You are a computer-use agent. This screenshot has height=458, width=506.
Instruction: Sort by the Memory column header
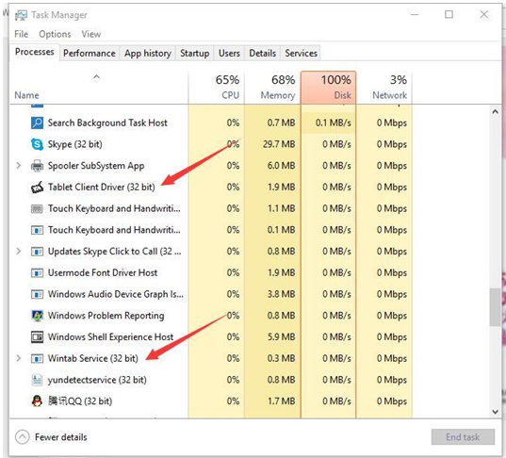[272, 88]
